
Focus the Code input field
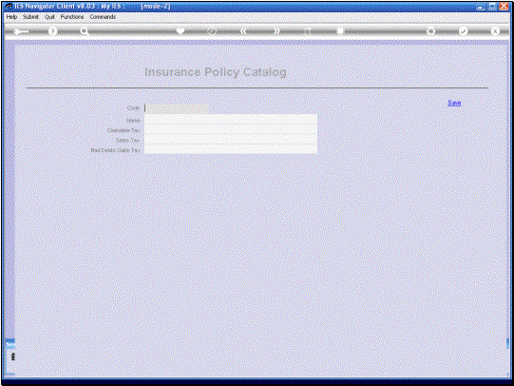177,108
